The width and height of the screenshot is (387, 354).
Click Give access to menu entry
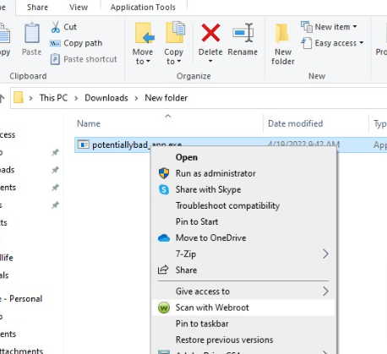pos(243,291)
